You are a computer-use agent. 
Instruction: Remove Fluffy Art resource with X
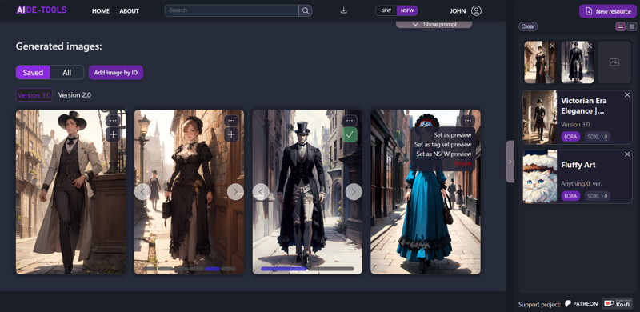[x=627, y=154]
